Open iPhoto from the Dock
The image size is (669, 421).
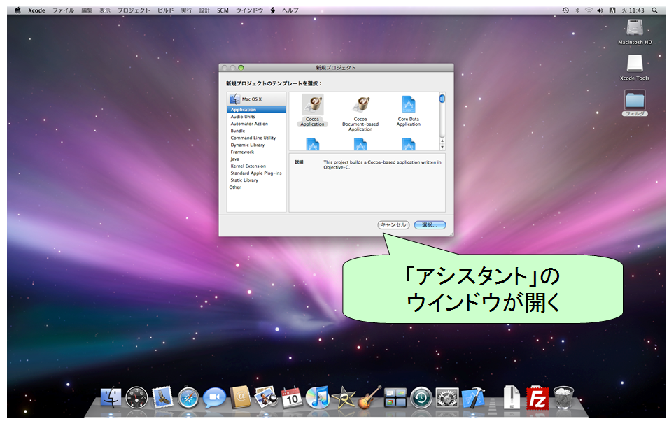(266, 397)
